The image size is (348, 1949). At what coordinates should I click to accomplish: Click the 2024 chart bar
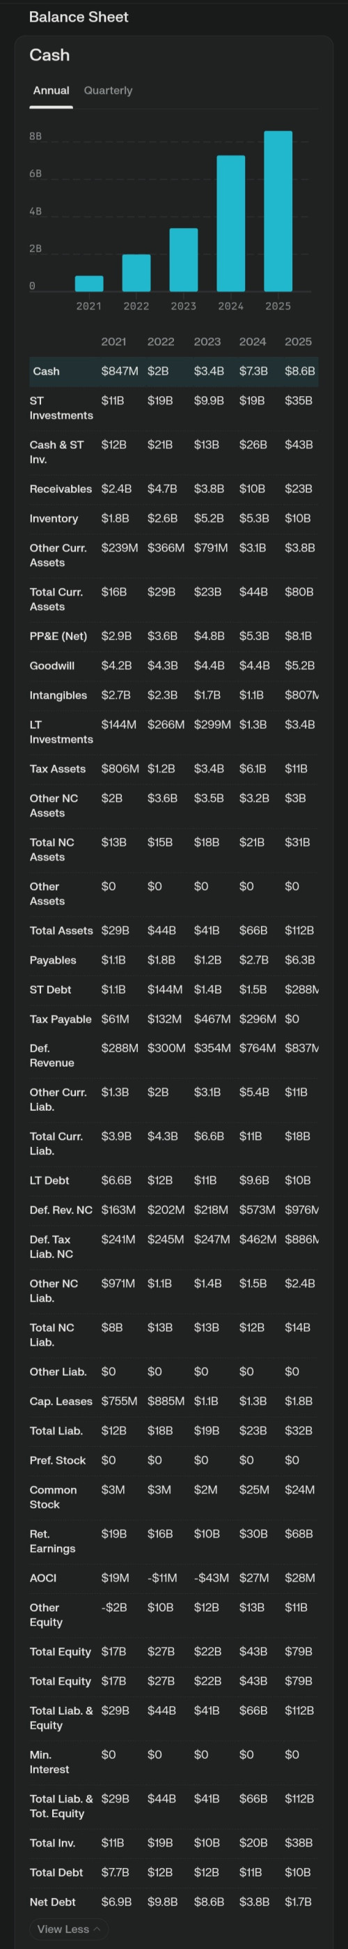tap(231, 223)
